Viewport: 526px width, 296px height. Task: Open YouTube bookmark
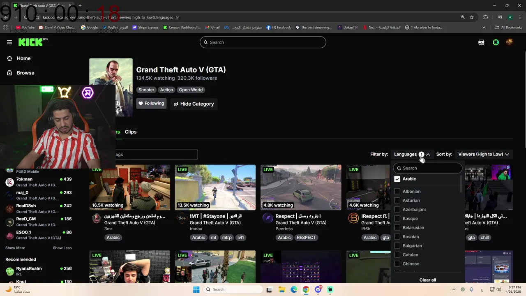tap(25, 28)
